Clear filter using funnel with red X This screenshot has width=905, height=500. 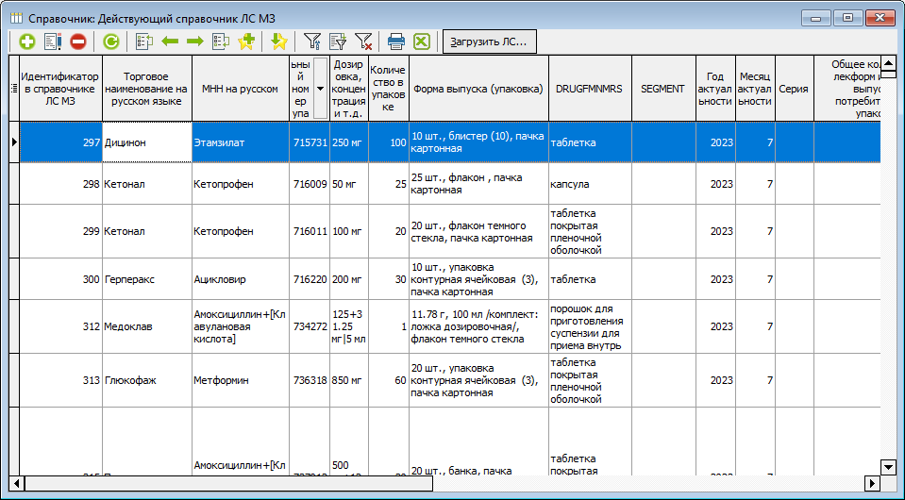(363, 42)
